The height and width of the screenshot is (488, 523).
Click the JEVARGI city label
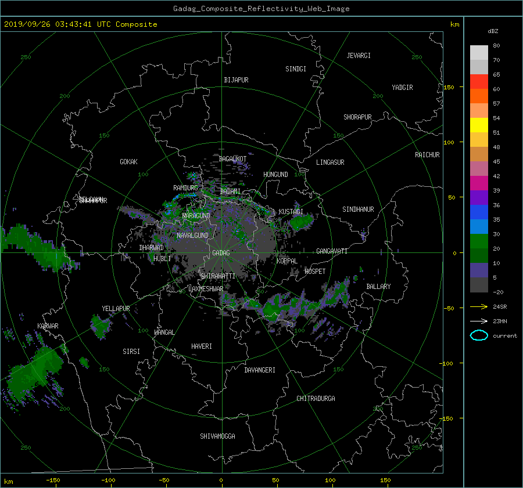359,56
